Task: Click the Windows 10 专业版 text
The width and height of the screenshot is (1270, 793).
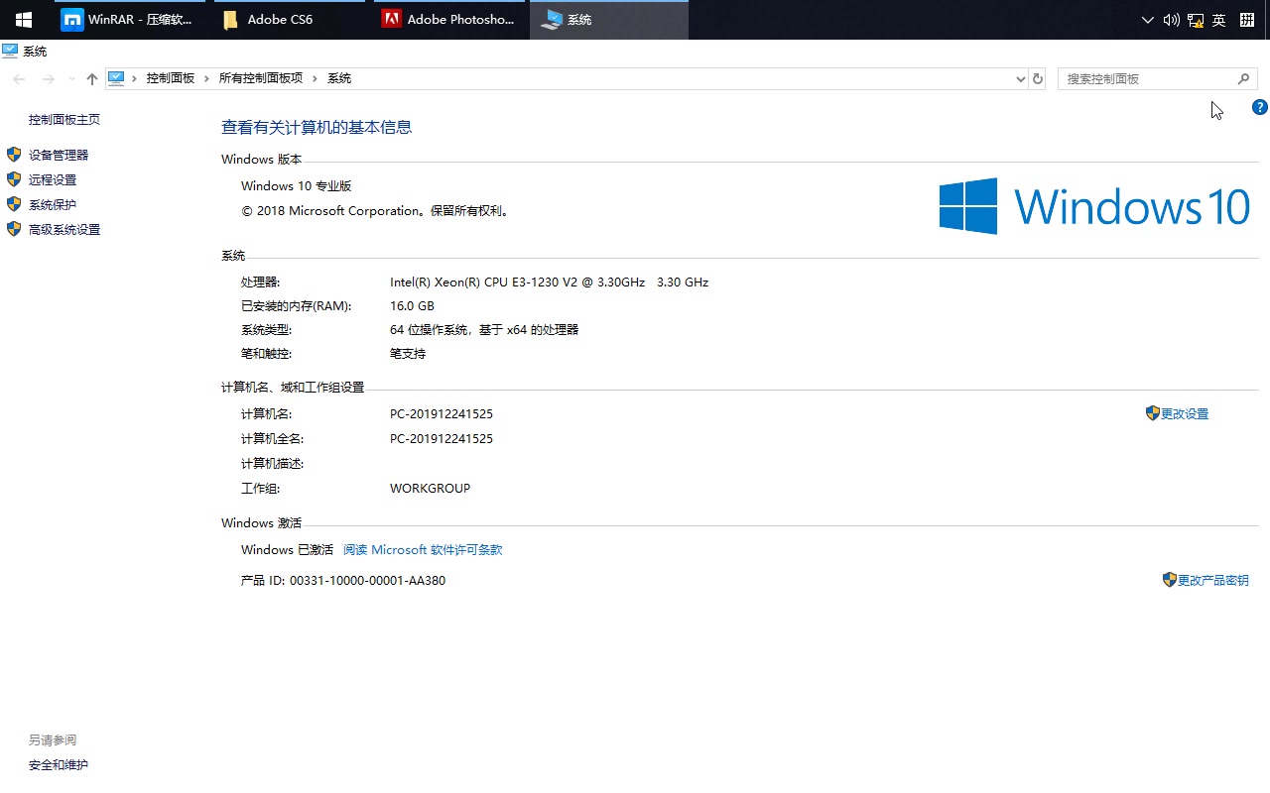Action: point(297,186)
